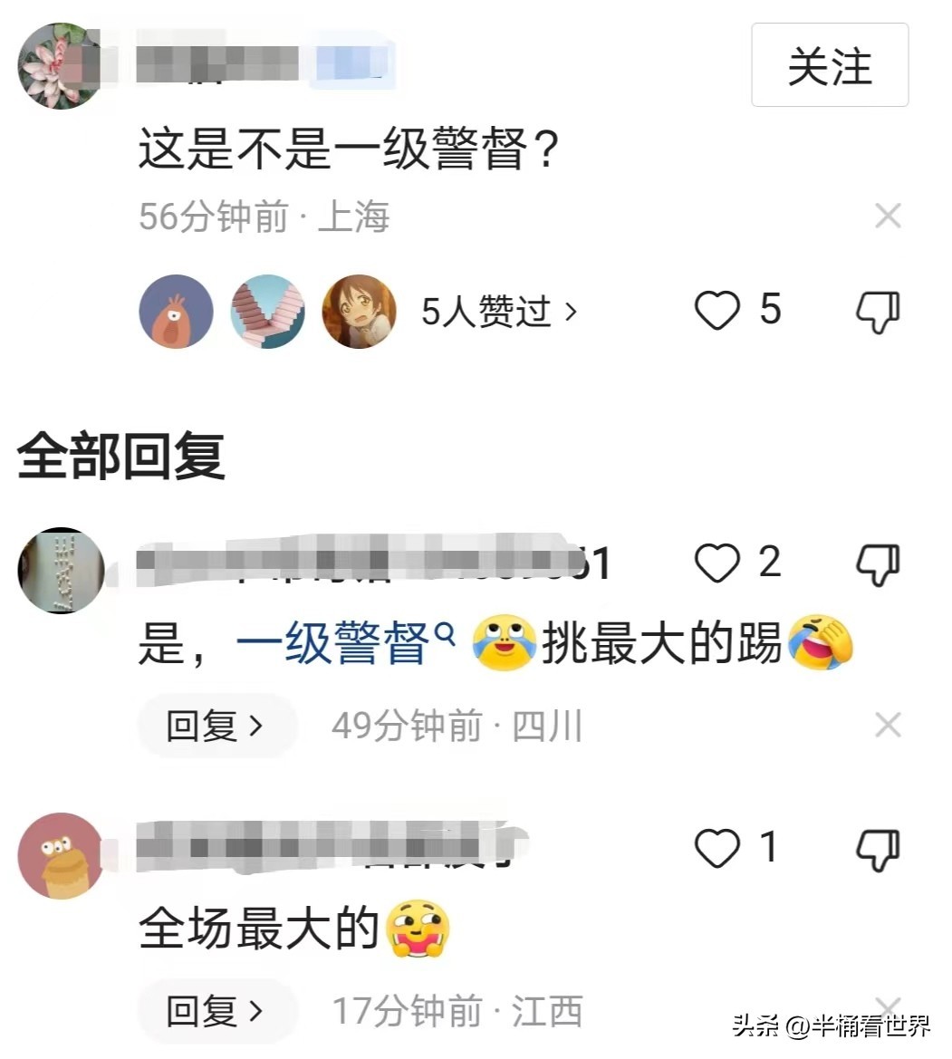Dismiss the reply posted from 四川
The image size is (952, 1059).
tap(888, 726)
